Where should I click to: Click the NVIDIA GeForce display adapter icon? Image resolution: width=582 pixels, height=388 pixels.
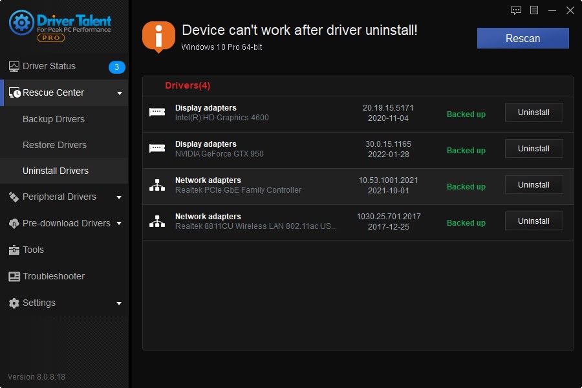pyautogui.click(x=157, y=149)
